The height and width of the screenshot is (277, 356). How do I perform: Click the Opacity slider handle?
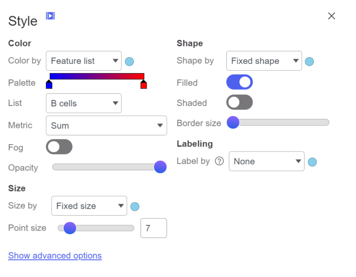coord(160,167)
